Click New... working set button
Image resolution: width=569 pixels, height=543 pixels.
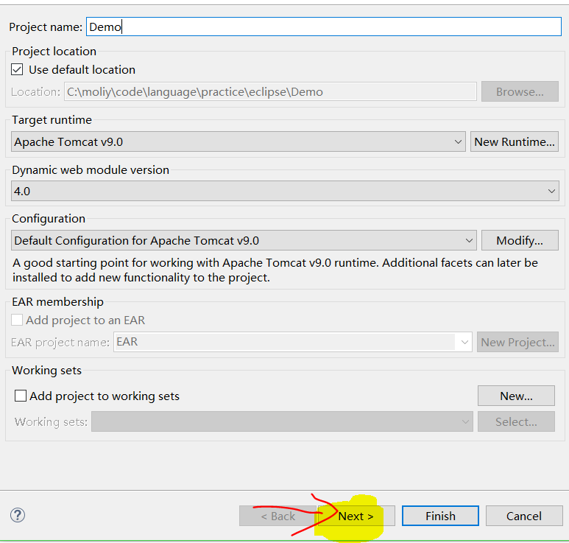[516, 396]
